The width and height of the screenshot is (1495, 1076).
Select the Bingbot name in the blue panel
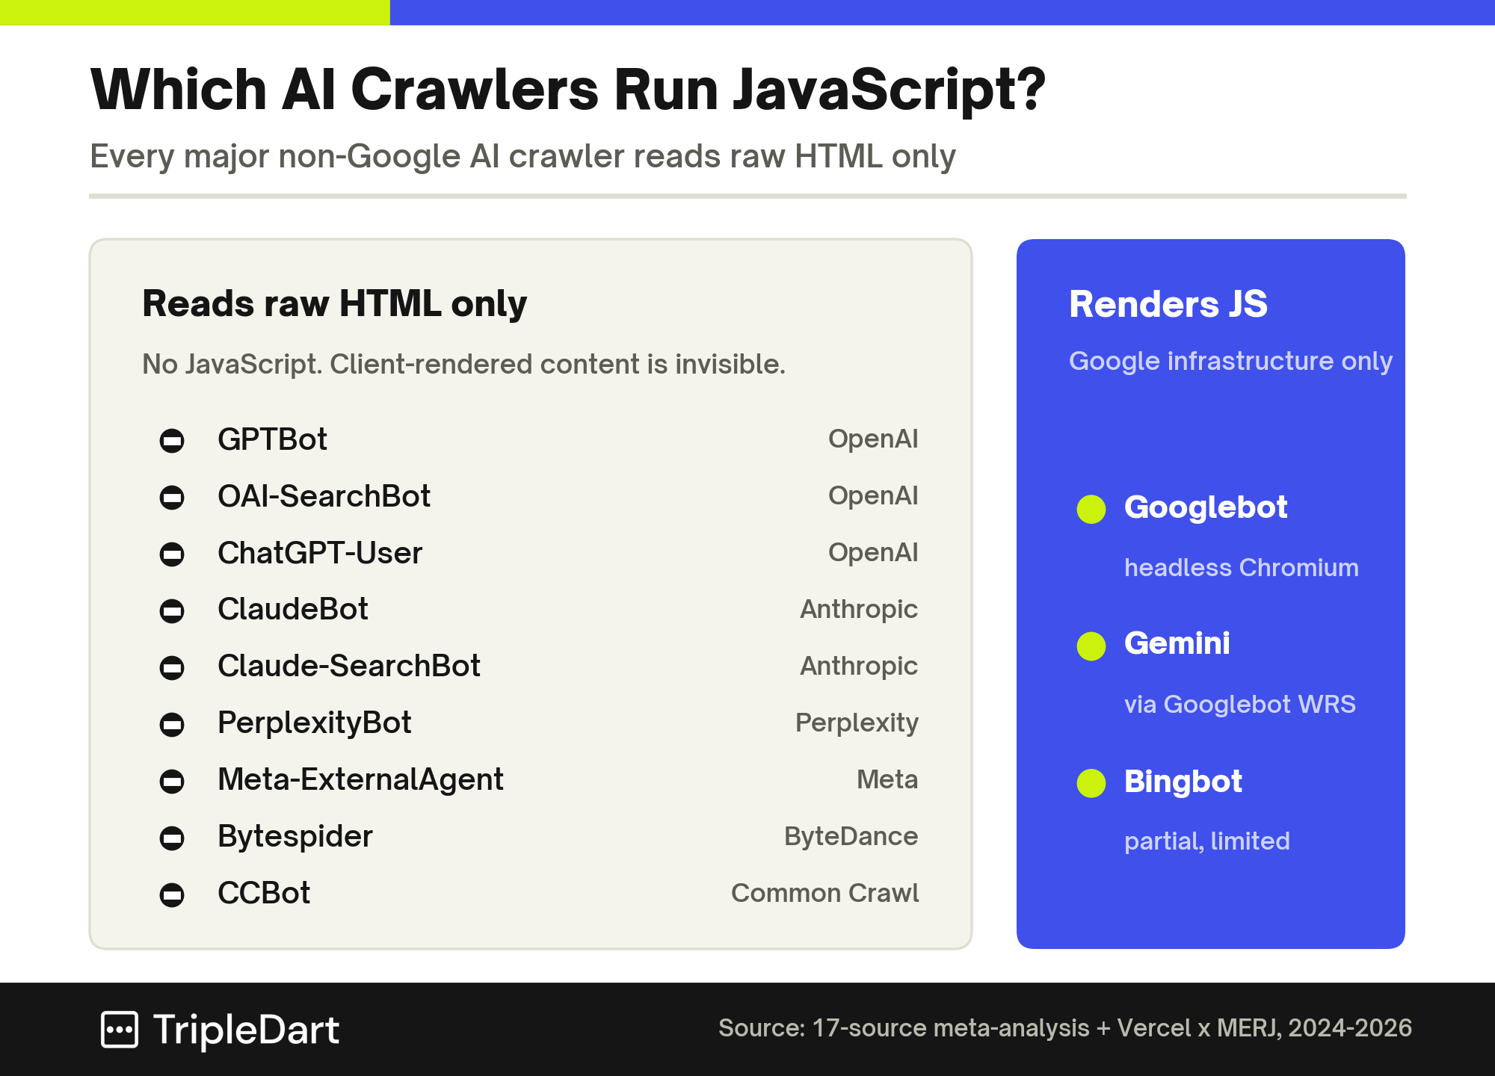click(1183, 782)
